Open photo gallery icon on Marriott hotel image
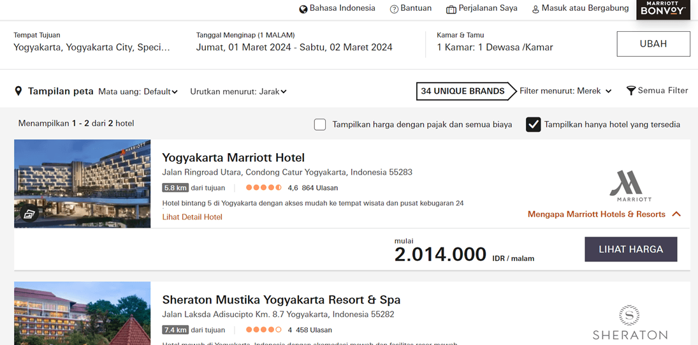 click(x=29, y=214)
